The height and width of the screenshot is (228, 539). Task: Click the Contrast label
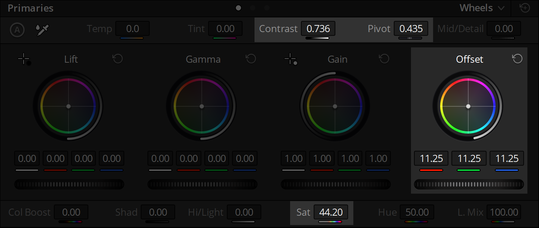point(278,29)
